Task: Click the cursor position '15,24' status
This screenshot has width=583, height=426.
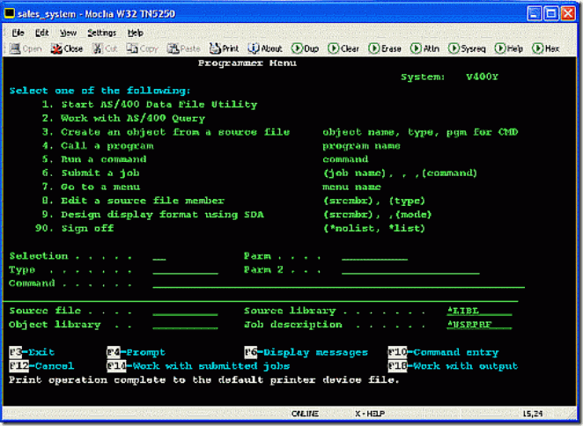Action: [x=533, y=414]
